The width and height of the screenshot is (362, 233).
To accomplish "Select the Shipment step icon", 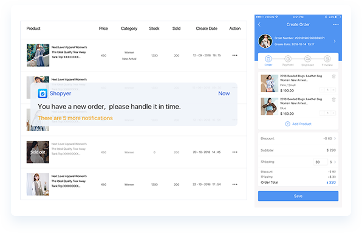I will 307,59.
